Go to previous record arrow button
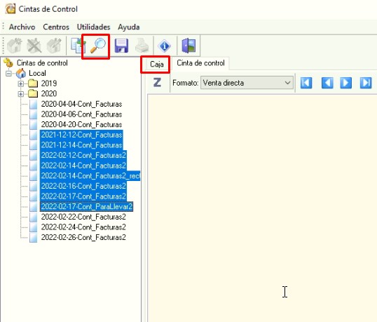The height and width of the screenshot is (322, 377). (x=327, y=83)
